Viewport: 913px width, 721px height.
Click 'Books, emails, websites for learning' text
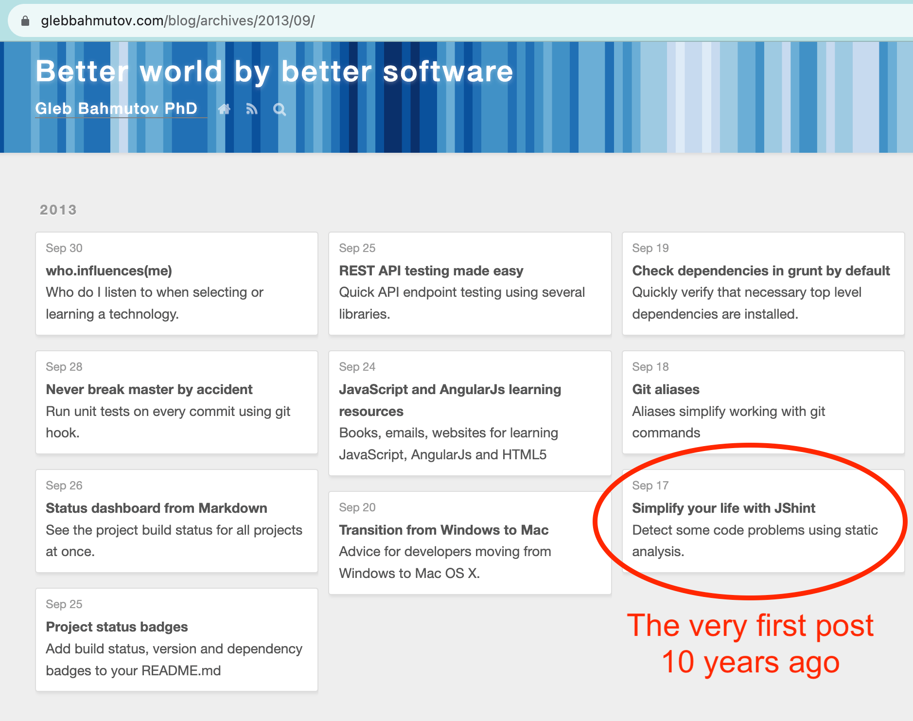448,444
